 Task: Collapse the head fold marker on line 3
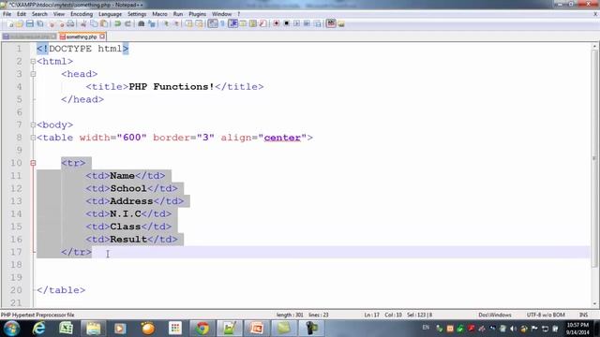[x=34, y=74]
